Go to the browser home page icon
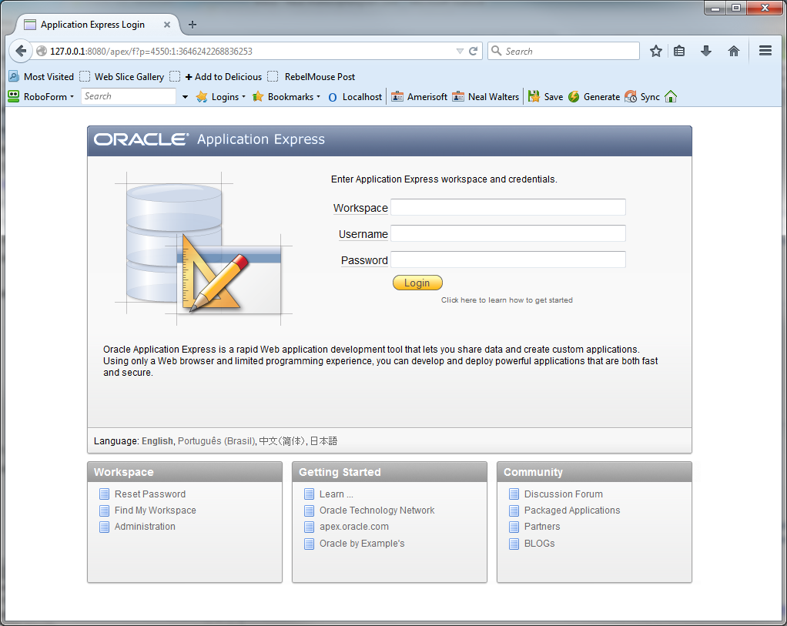Image resolution: width=787 pixels, height=626 pixels. (x=733, y=51)
